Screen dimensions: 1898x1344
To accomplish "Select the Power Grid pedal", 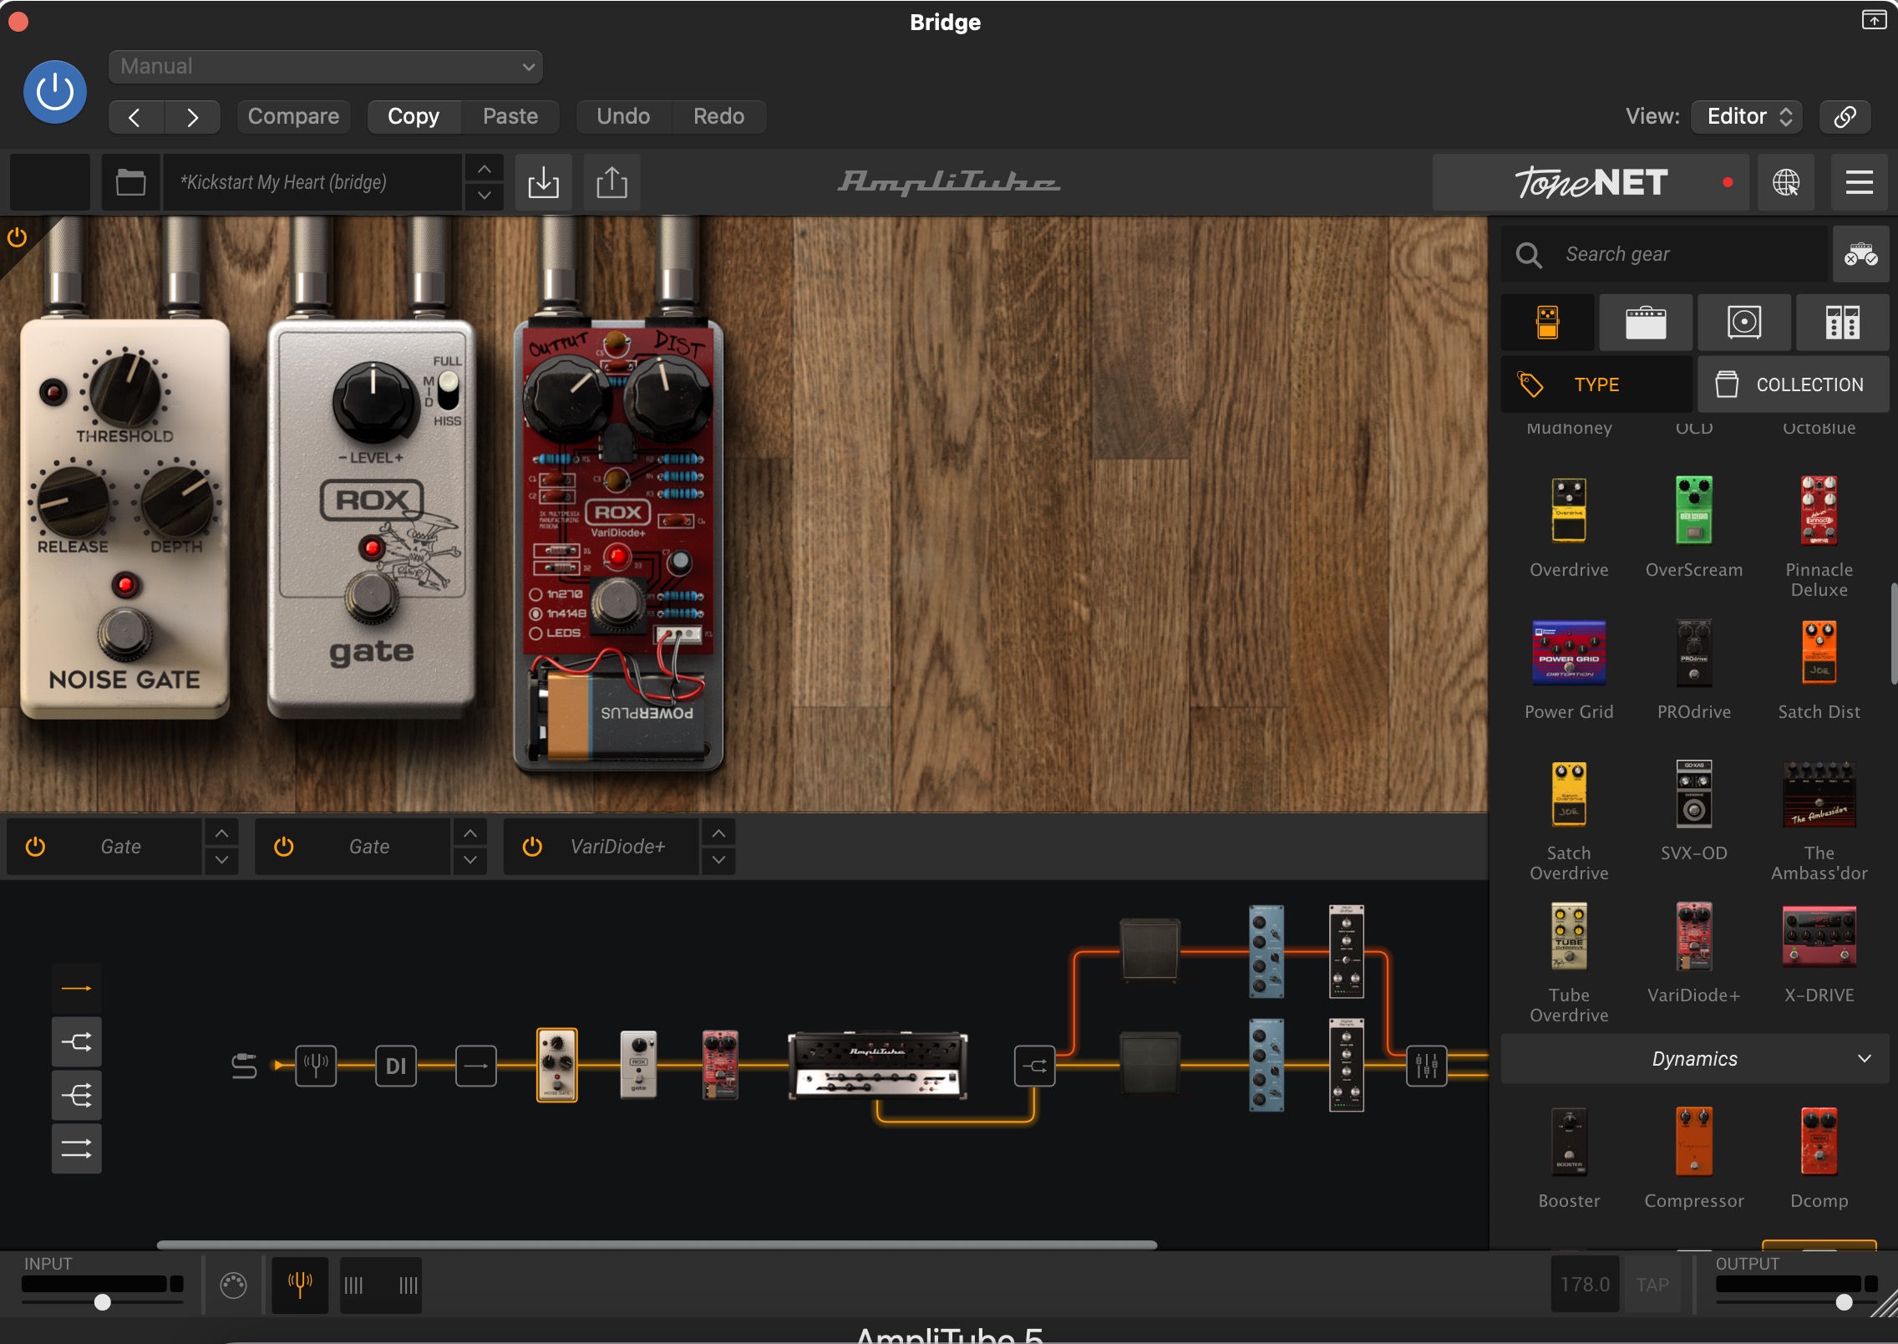I will [1569, 653].
